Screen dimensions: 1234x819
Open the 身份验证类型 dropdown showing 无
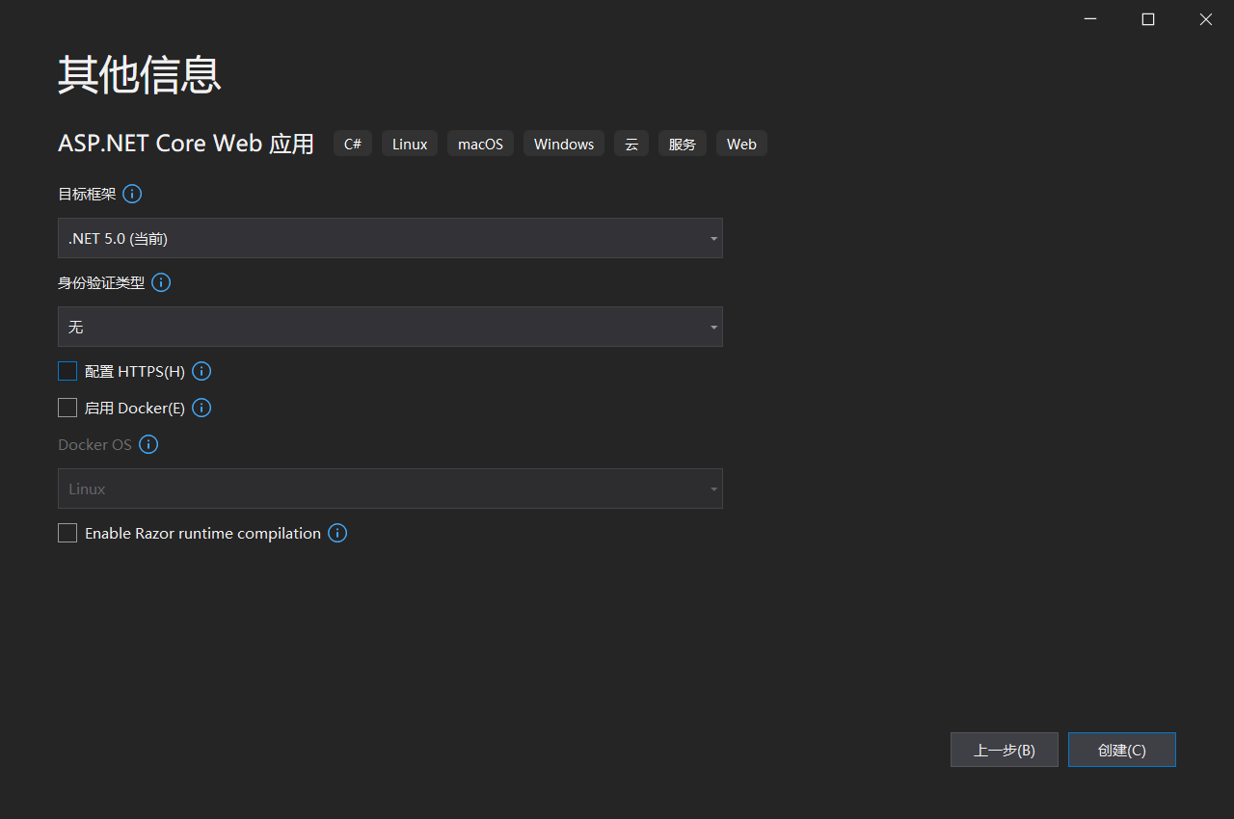(390, 327)
